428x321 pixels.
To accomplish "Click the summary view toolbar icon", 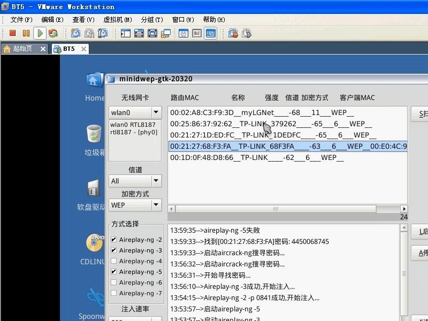I will click(184, 33).
